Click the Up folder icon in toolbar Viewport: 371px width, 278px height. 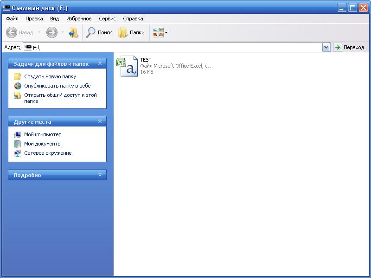tap(73, 32)
